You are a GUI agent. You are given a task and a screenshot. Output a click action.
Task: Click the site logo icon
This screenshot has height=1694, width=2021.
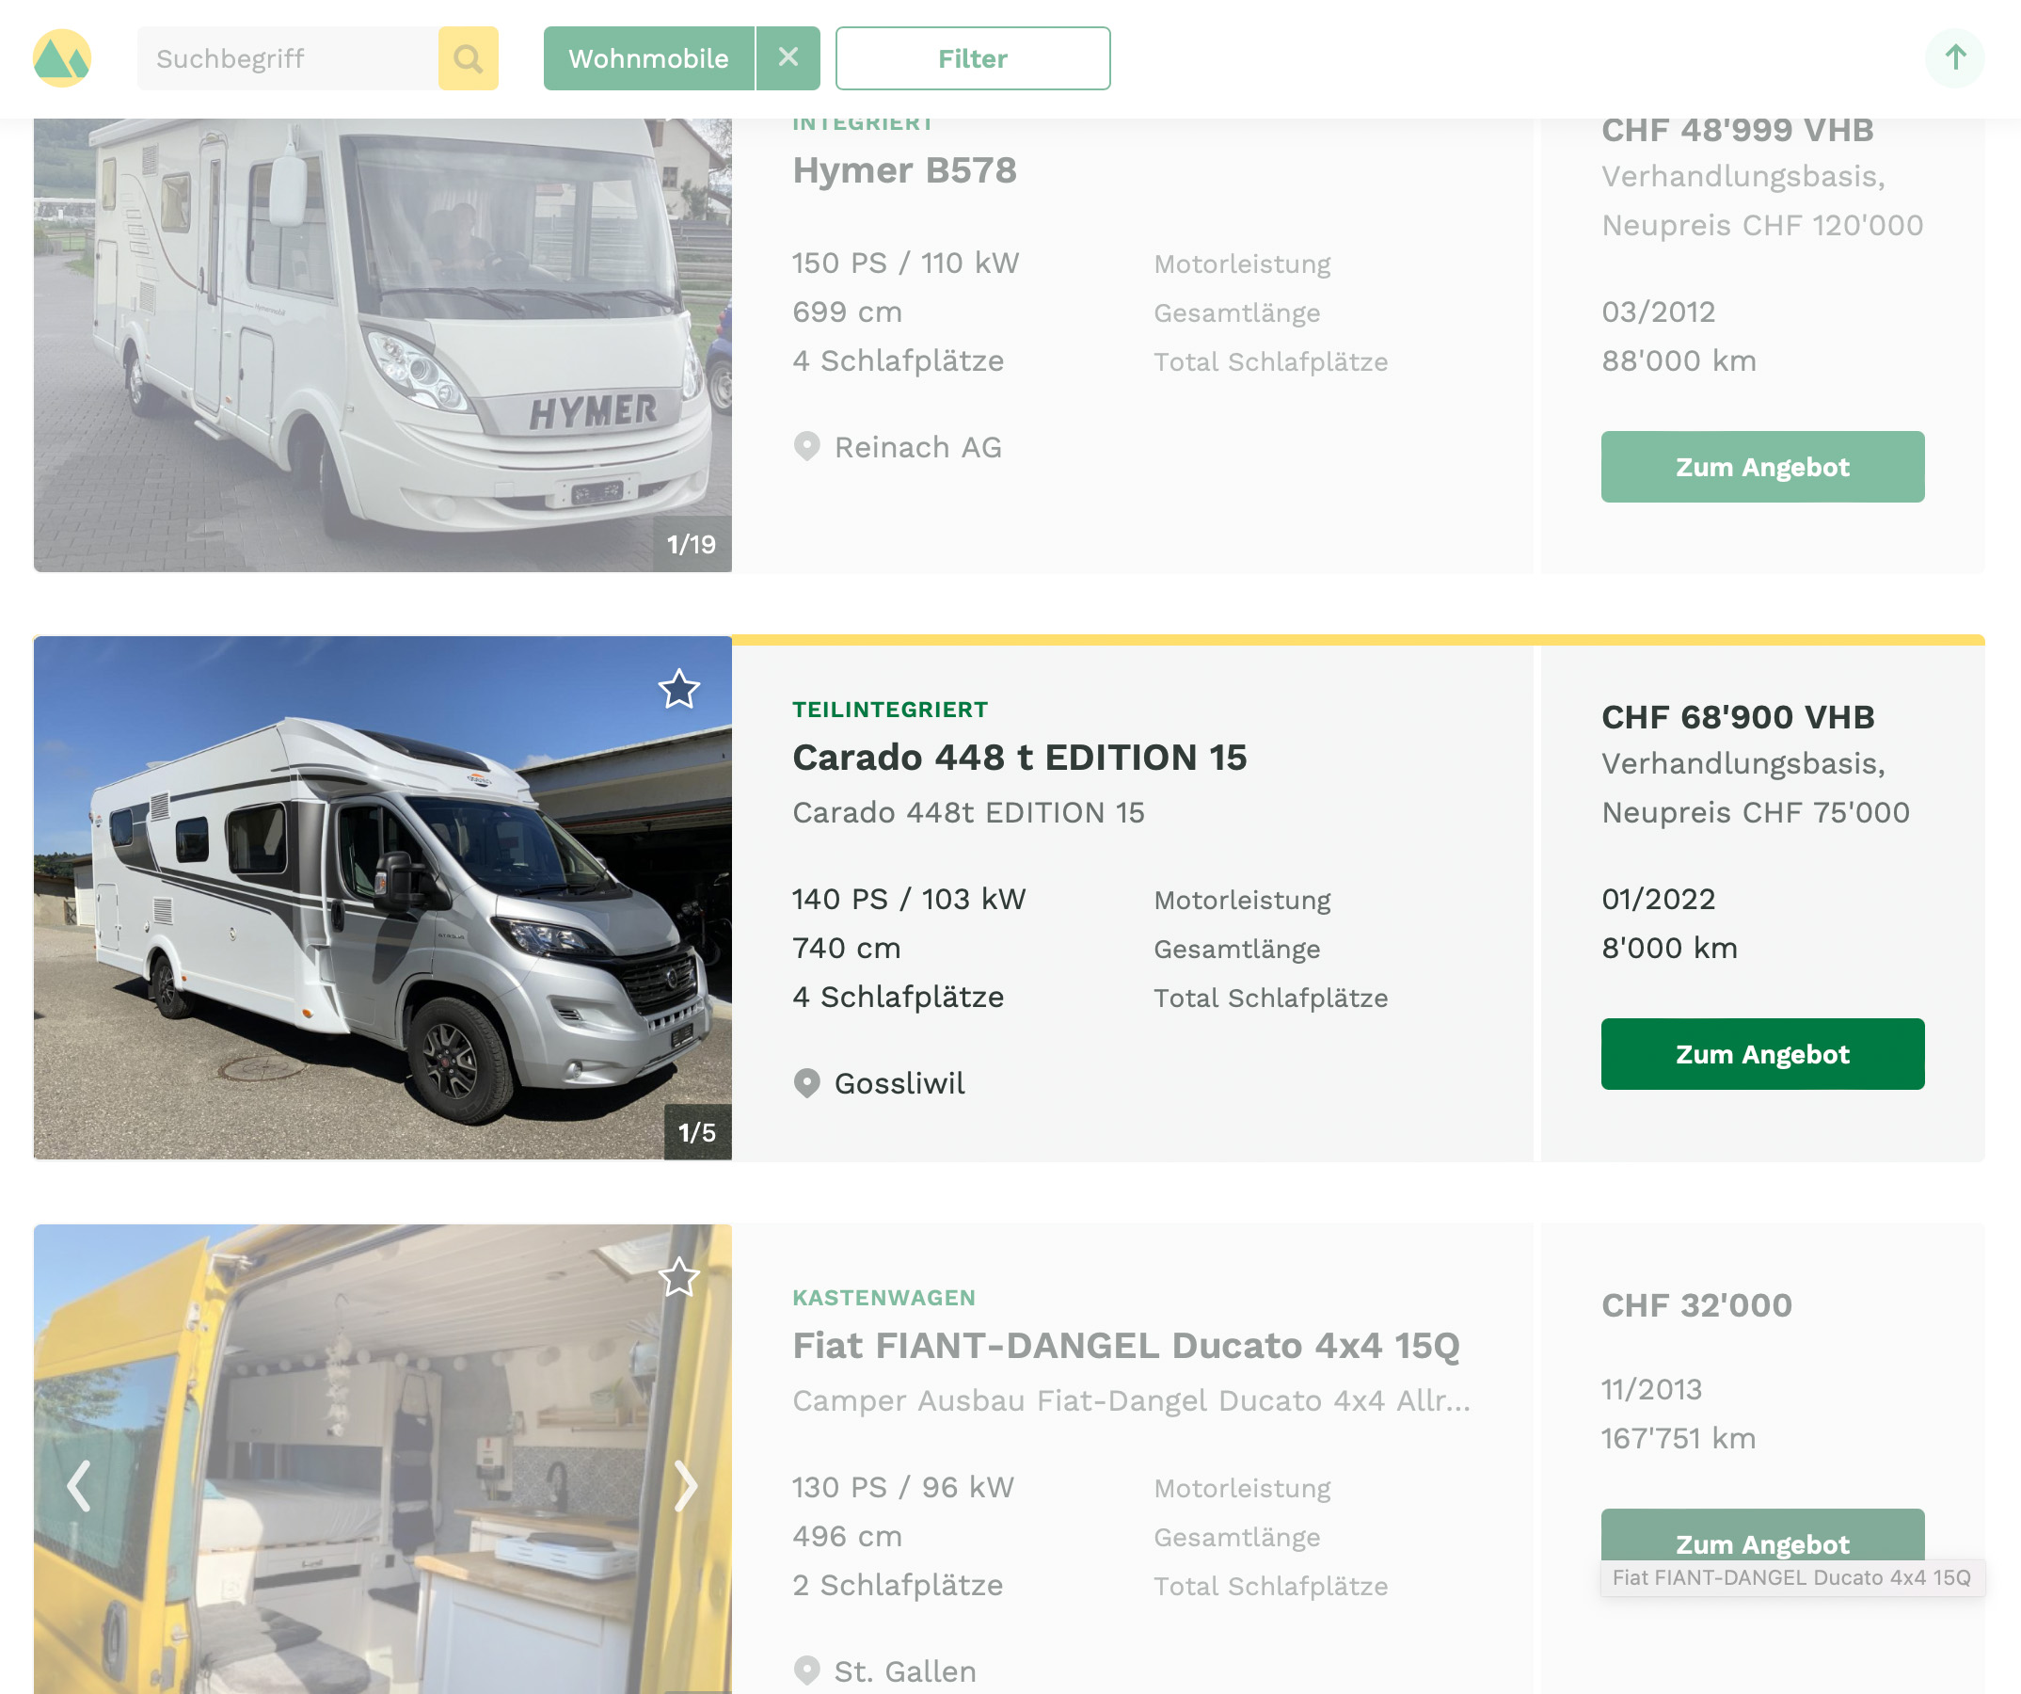[62, 58]
